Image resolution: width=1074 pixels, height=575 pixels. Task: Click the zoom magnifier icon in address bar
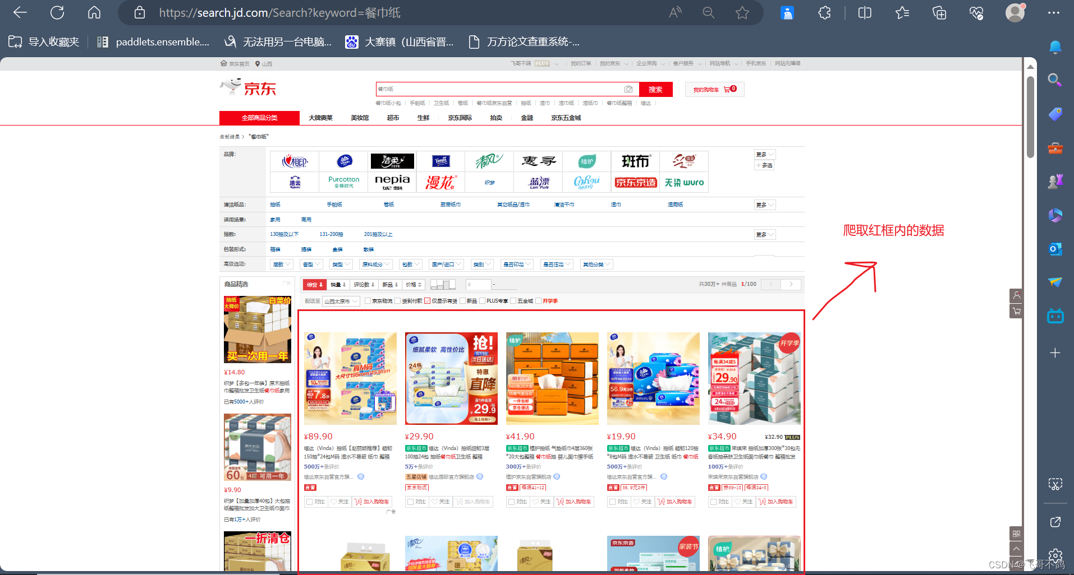click(x=709, y=12)
